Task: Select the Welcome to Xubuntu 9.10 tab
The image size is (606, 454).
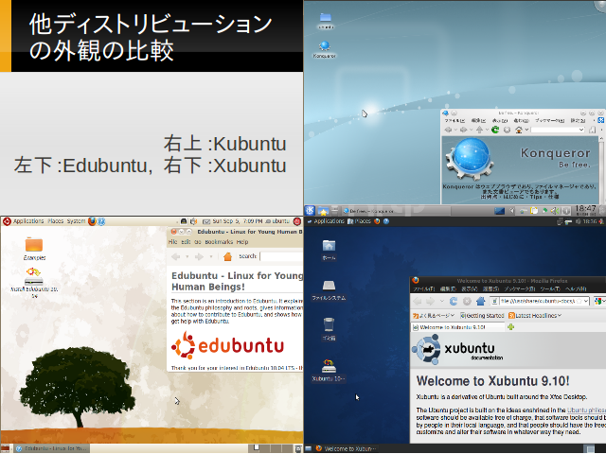Action: coord(458,327)
